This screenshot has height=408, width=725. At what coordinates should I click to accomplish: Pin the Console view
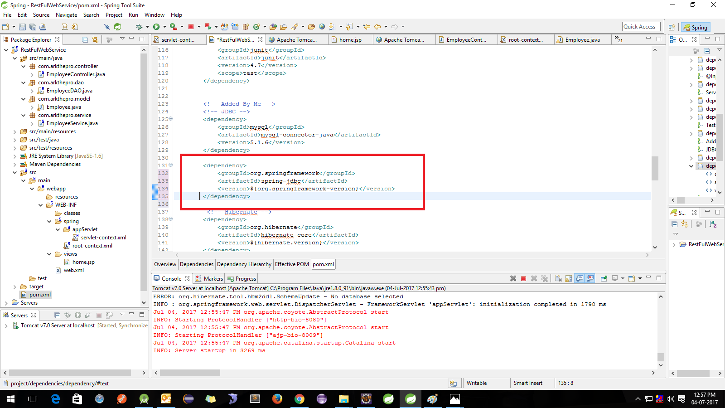click(604, 278)
